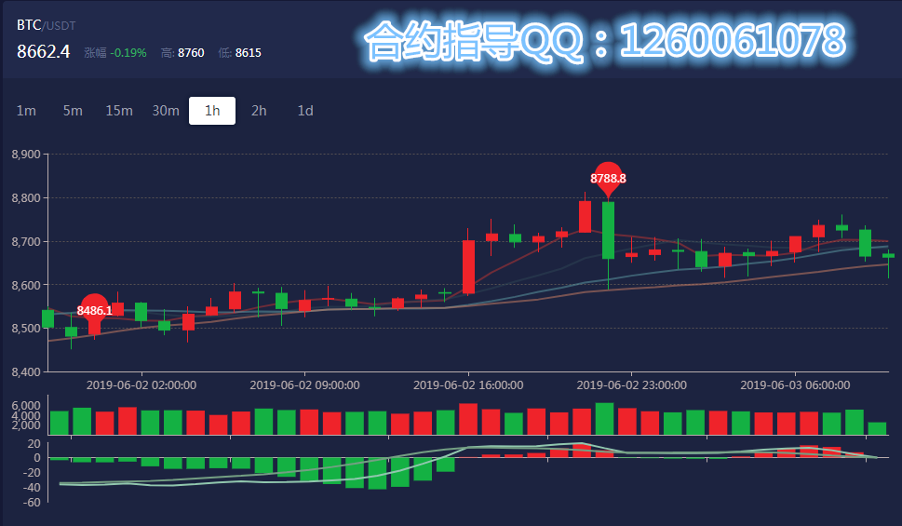Click the 2019-06-02 16:00:00 axis label
Image resolution: width=902 pixels, height=526 pixels.
(x=468, y=385)
